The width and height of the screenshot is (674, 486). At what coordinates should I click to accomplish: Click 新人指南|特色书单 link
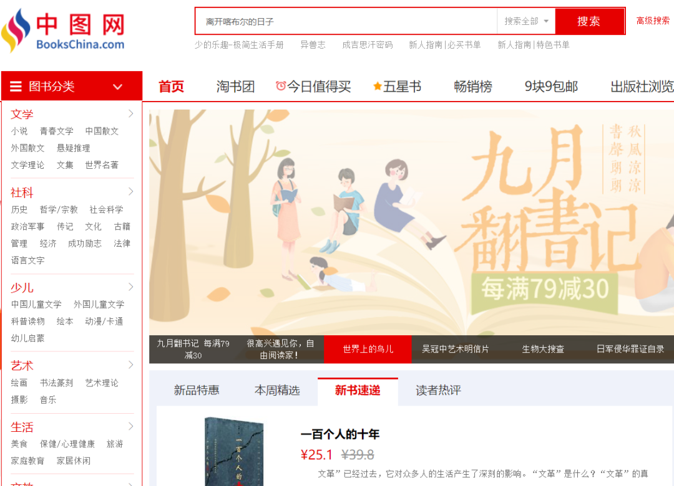534,45
